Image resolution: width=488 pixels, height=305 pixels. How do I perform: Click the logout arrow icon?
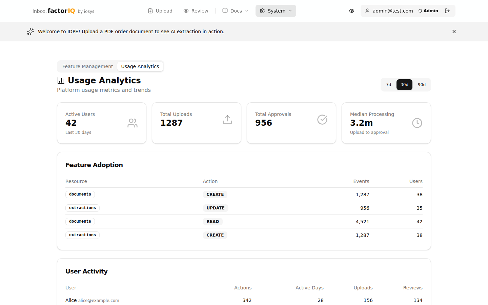pos(447,11)
